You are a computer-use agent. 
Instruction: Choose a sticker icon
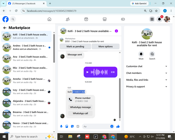point(72,126)
